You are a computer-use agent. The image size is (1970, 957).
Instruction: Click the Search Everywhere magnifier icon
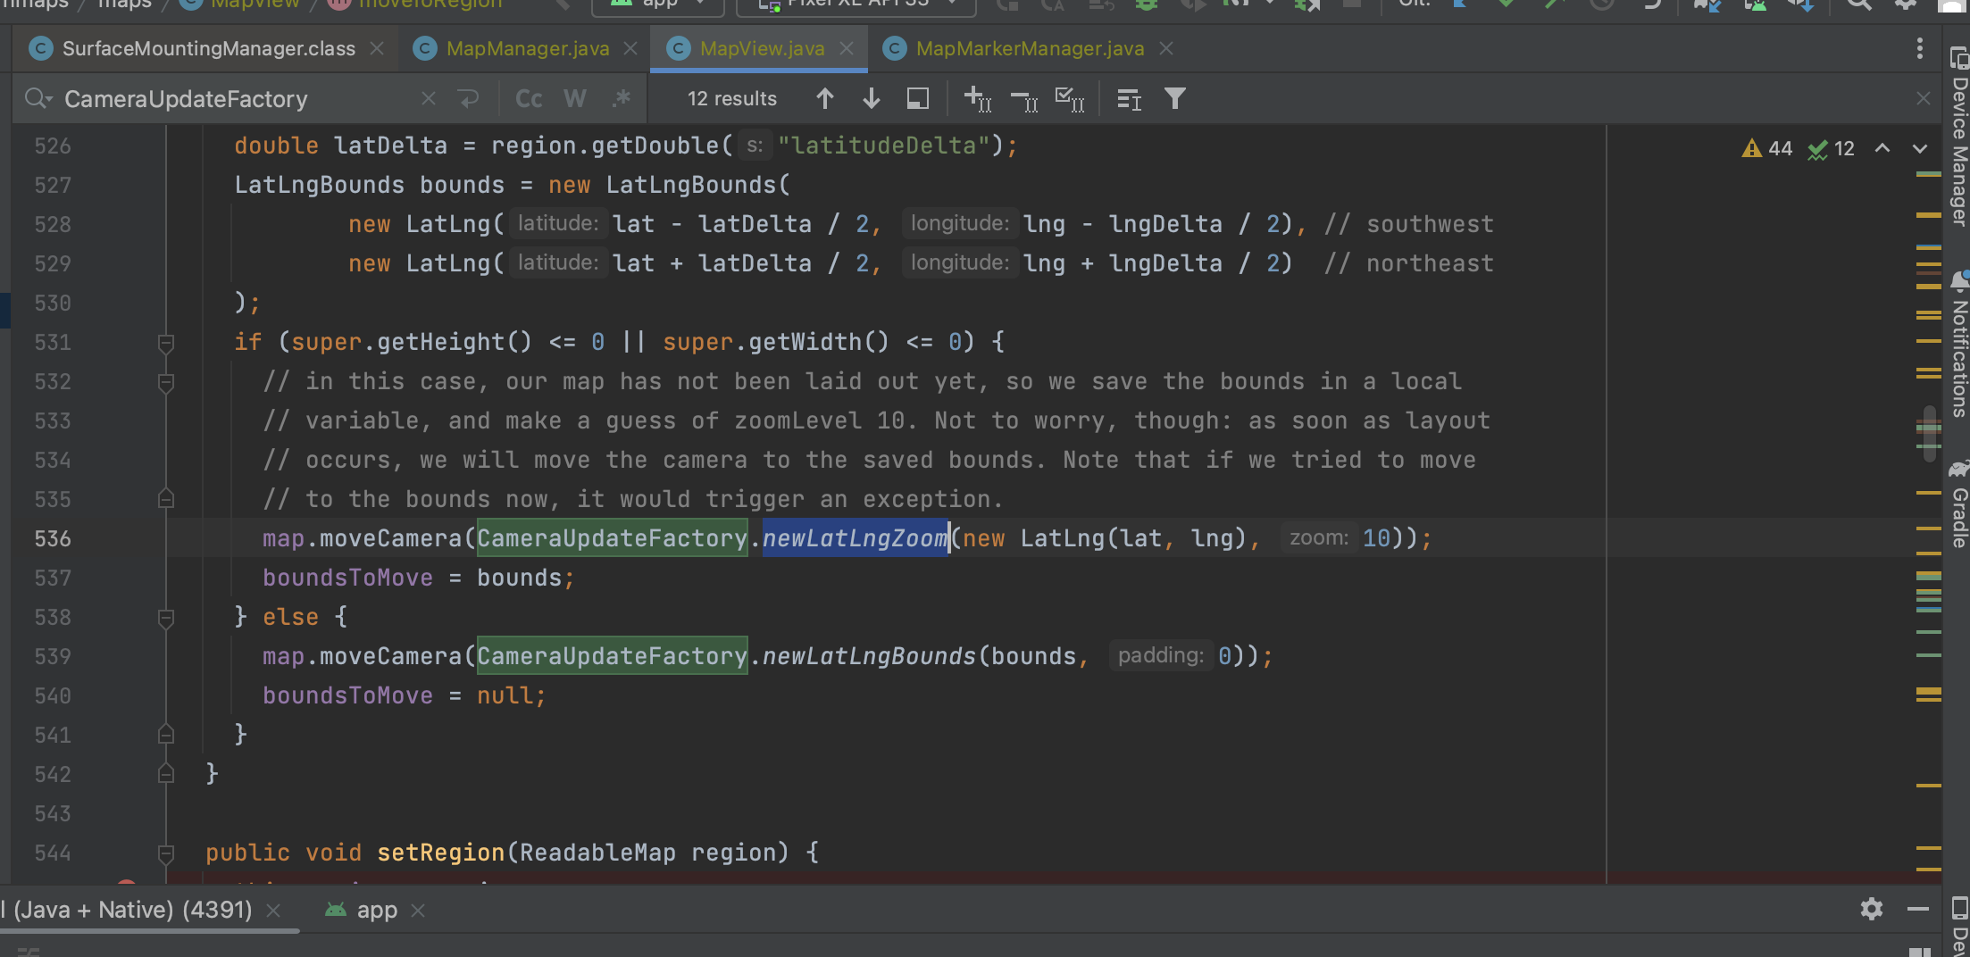pos(1857,5)
